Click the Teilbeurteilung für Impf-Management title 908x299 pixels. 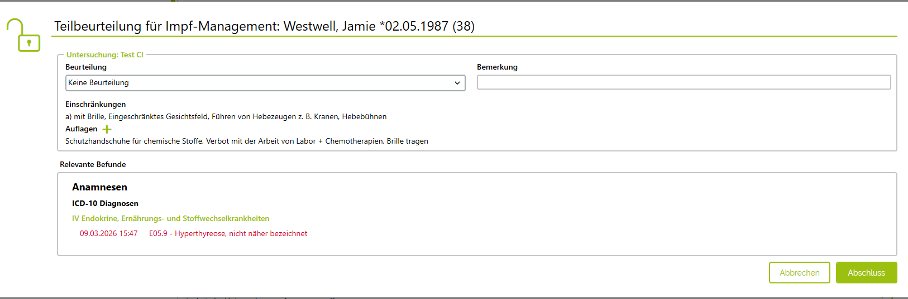[264, 26]
